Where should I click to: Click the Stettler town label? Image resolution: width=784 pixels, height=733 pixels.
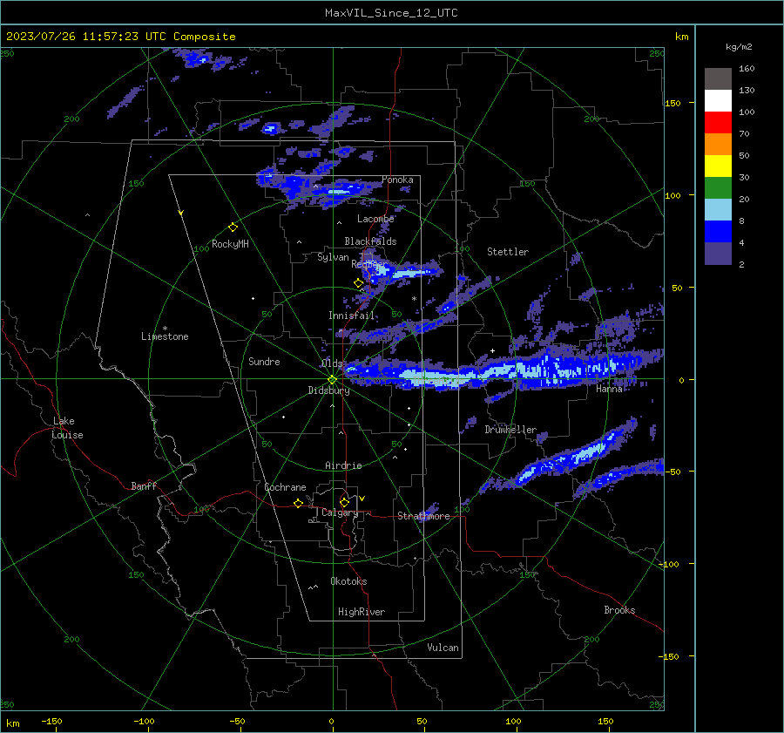point(508,252)
